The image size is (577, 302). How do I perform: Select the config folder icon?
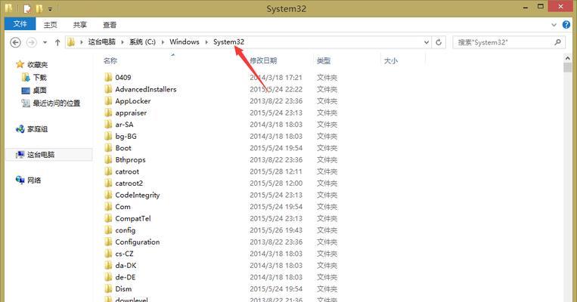[x=108, y=230]
